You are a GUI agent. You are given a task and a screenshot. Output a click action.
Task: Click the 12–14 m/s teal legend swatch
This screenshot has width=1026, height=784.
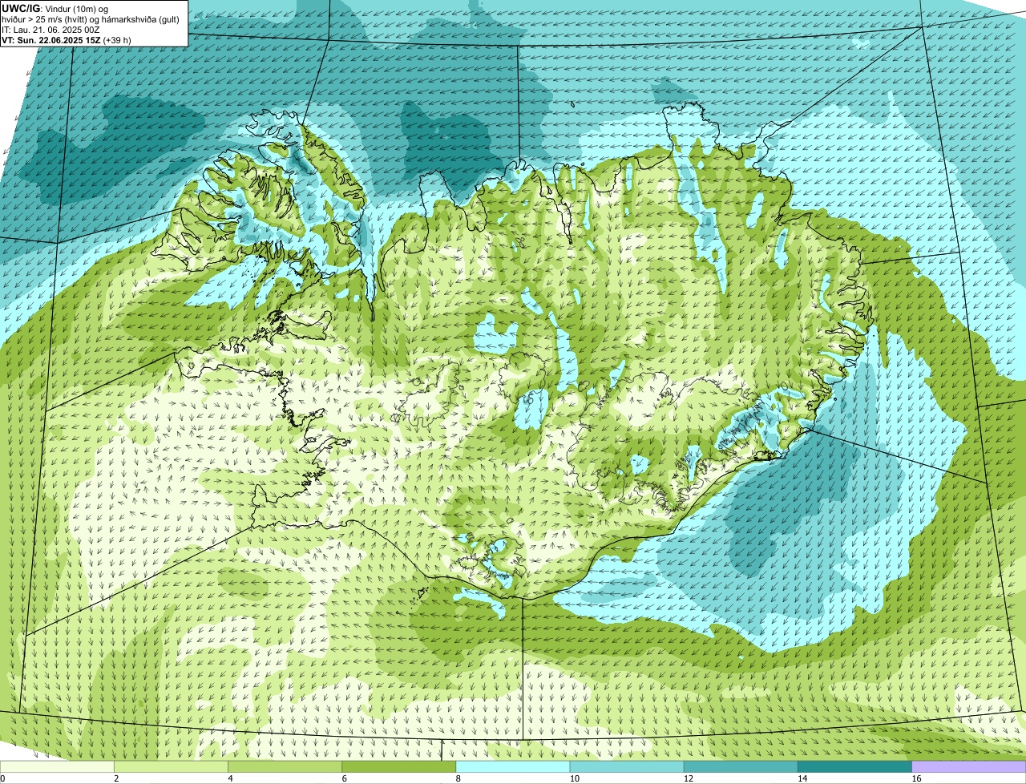[741, 767]
